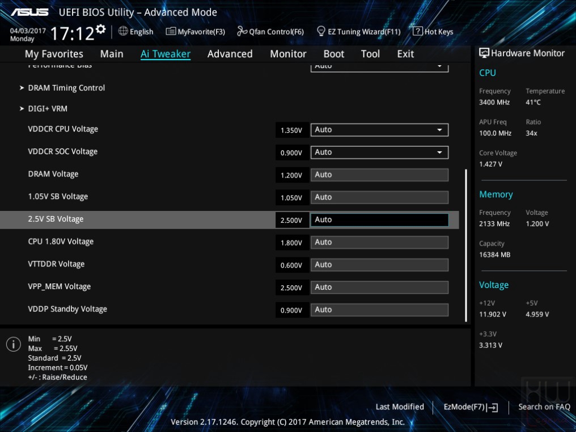Click the 0.600V value box
Image resolution: width=576 pixels, height=432 pixels.
click(x=291, y=265)
